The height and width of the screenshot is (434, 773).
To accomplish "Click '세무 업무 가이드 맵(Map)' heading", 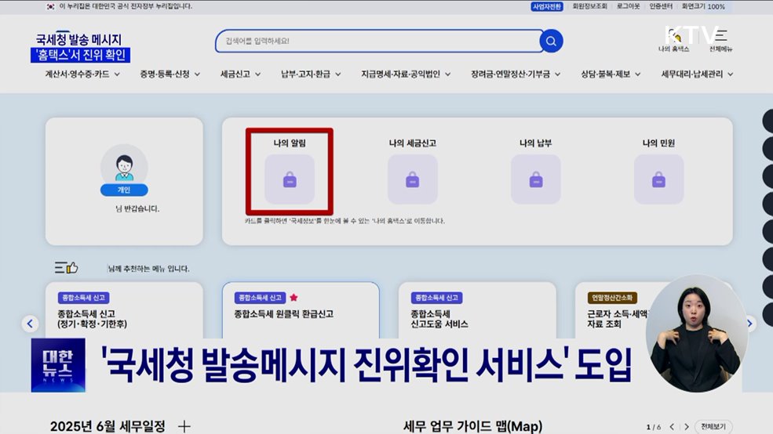I will 472,426.
